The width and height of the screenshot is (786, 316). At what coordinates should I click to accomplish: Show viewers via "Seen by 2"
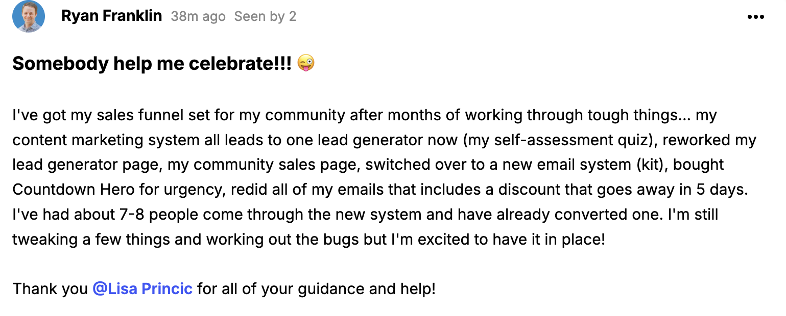point(265,17)
